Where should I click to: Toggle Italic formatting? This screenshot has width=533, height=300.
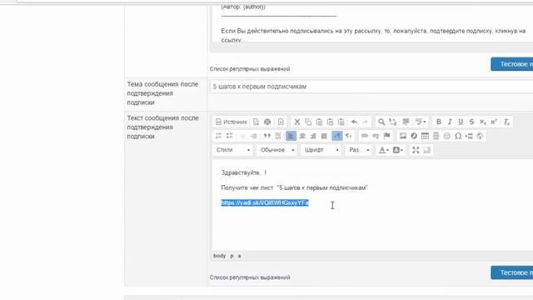pyautogui.click(x=450, y=122)
